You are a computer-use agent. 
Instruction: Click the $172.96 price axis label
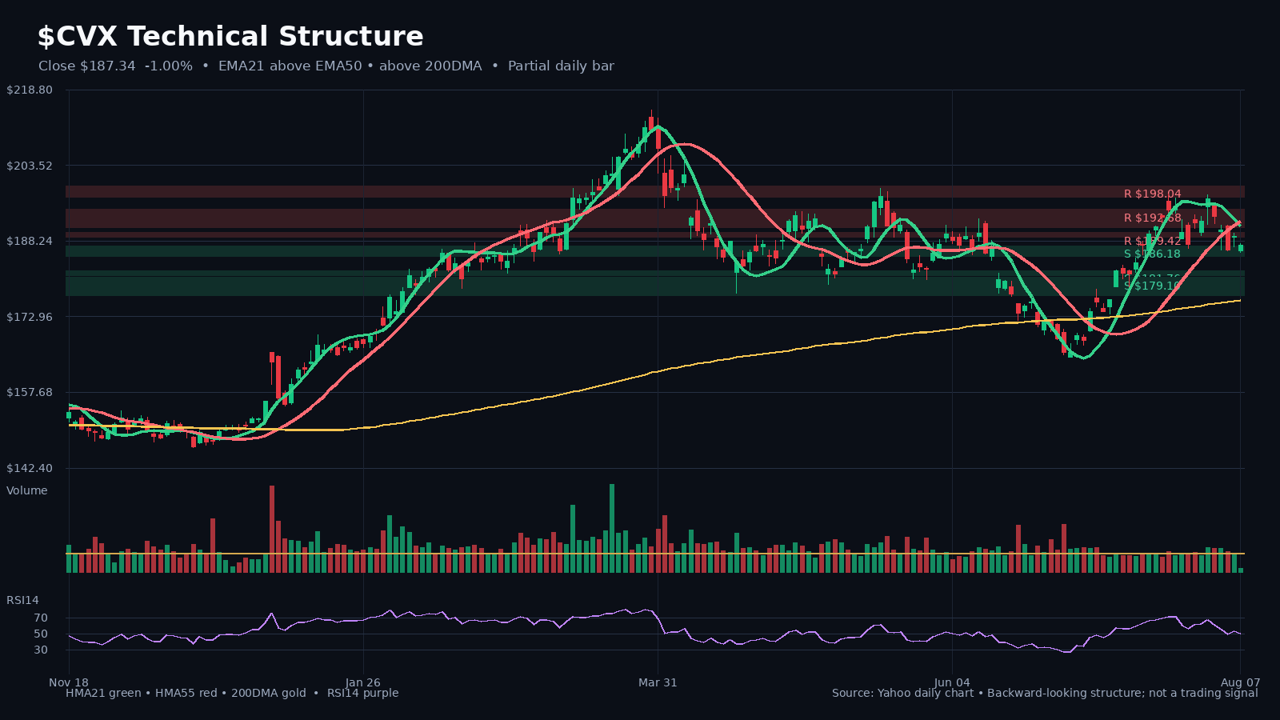click(x=30, y=317)
